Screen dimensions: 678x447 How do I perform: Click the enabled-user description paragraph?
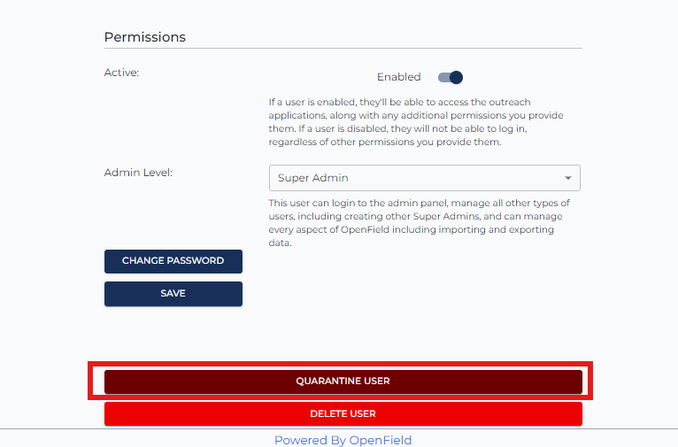point(416,122)
